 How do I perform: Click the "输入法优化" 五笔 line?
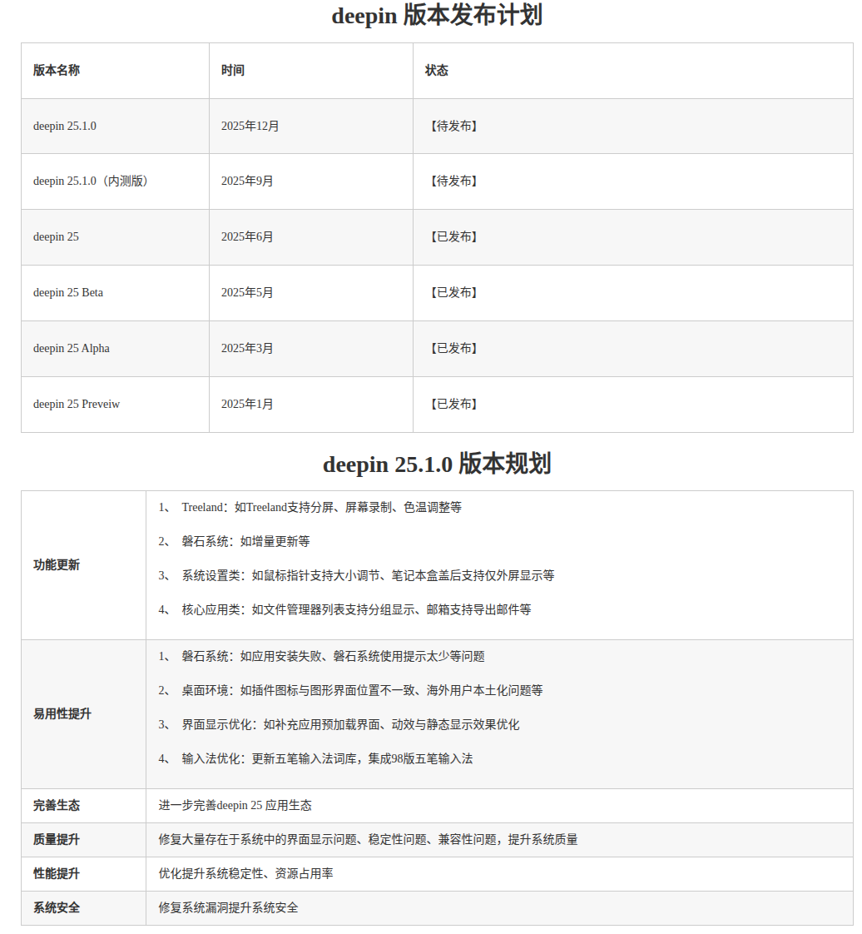[x=315, y=759]
